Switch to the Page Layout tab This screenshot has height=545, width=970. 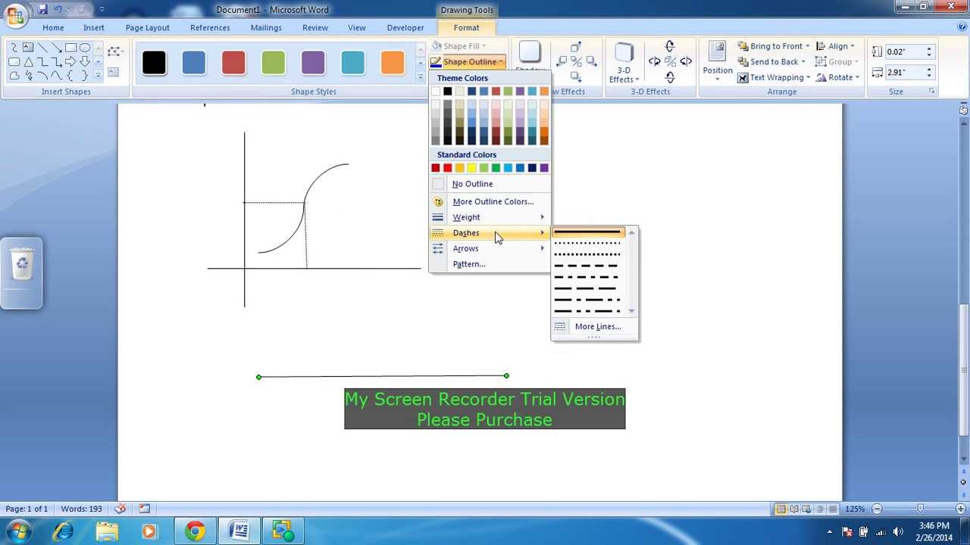coord(148,28)
